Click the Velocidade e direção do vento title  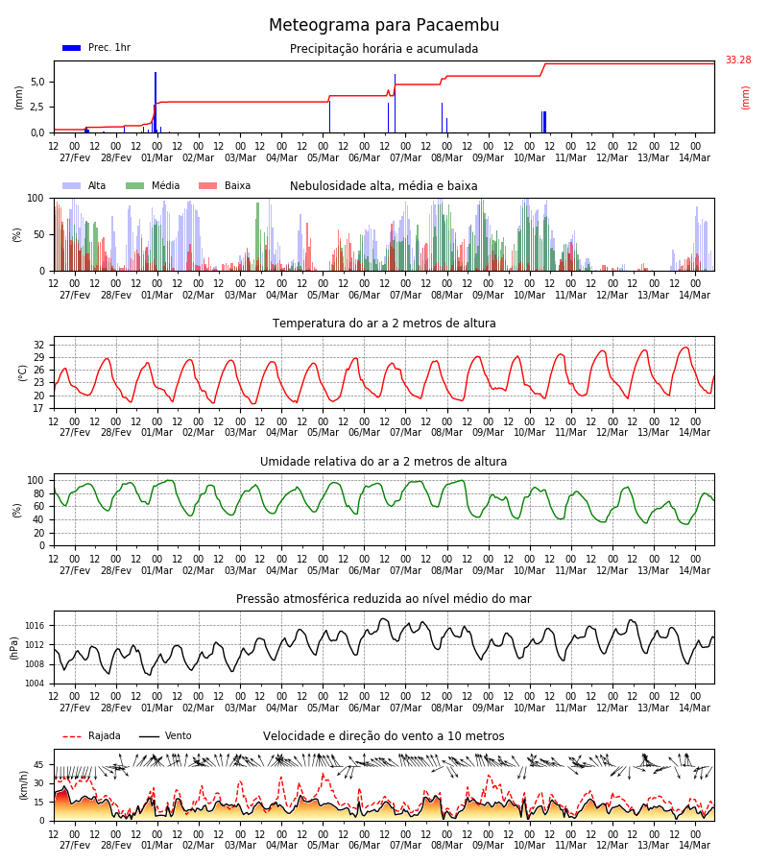tap(383, 736)
